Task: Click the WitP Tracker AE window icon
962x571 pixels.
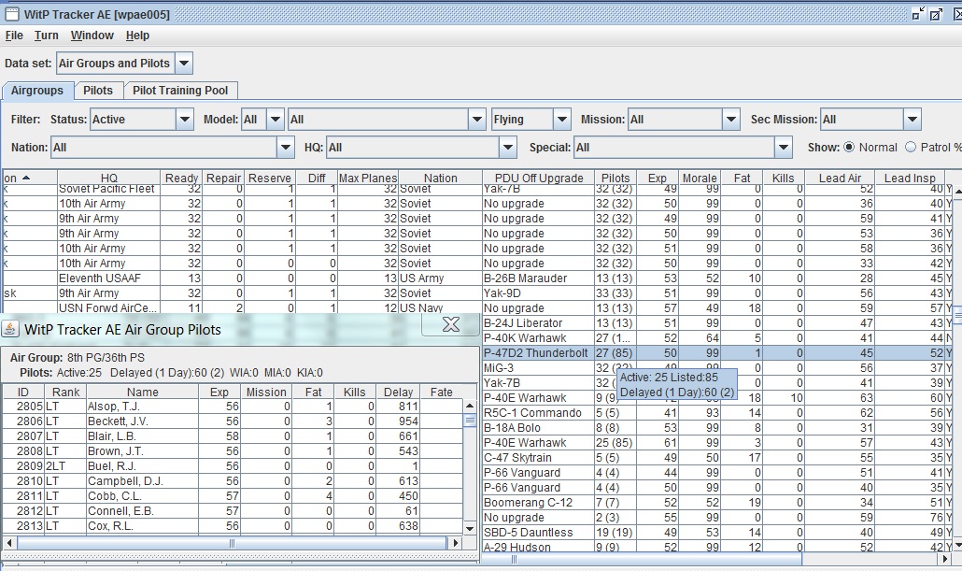Action: [10, 13]
